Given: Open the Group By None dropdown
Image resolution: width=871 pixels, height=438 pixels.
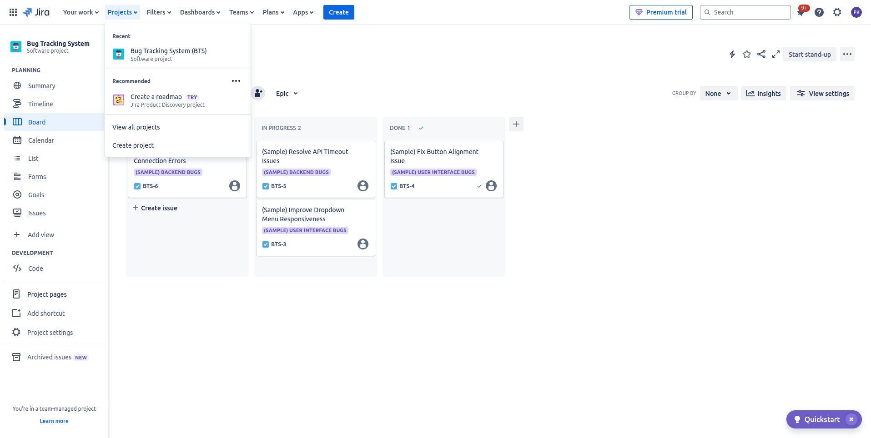Looking at the screenshot, I should click(x=718, y=94).
